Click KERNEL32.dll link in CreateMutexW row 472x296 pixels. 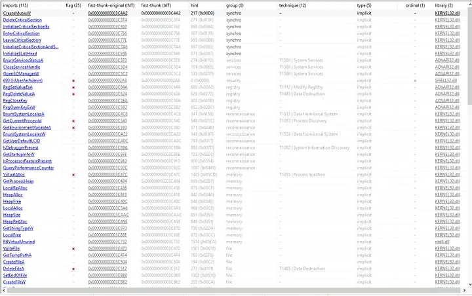coord(447,13)
